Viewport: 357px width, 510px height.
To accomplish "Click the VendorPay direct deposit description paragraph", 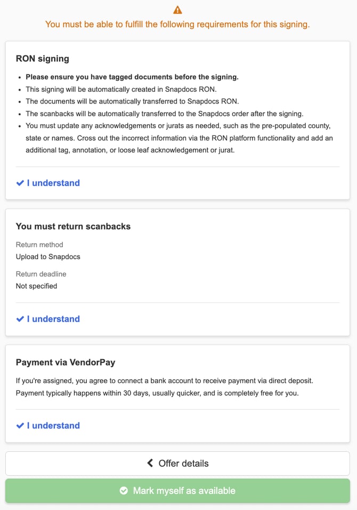I will point(164,387).
